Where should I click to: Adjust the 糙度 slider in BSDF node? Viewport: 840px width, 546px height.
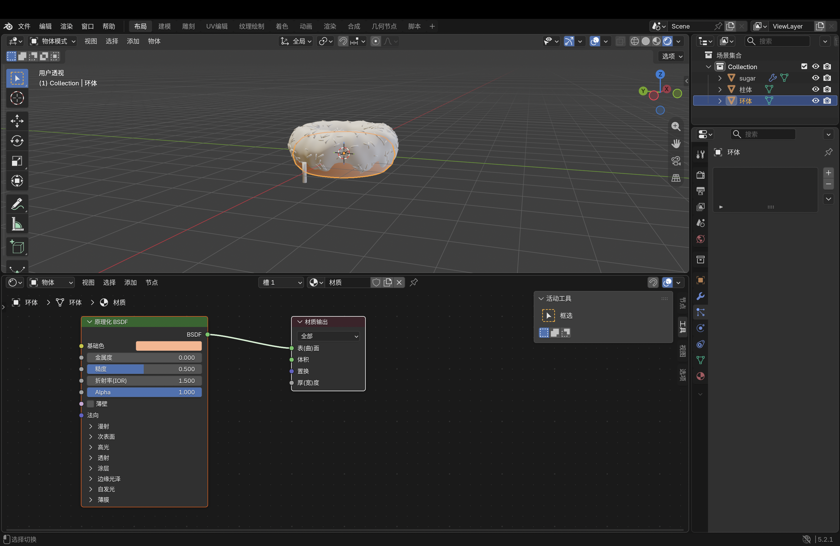(144, 369)
